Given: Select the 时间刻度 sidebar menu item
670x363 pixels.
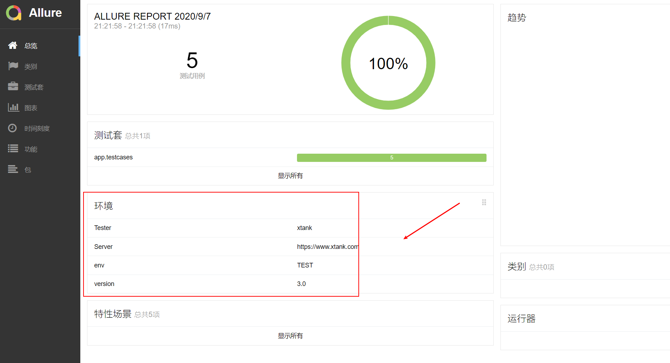Looking at the screenshot, I should tap(37, 129).
